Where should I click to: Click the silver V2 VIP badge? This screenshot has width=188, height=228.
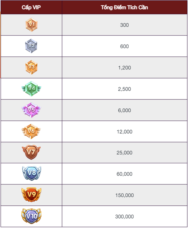coord(31,46)
